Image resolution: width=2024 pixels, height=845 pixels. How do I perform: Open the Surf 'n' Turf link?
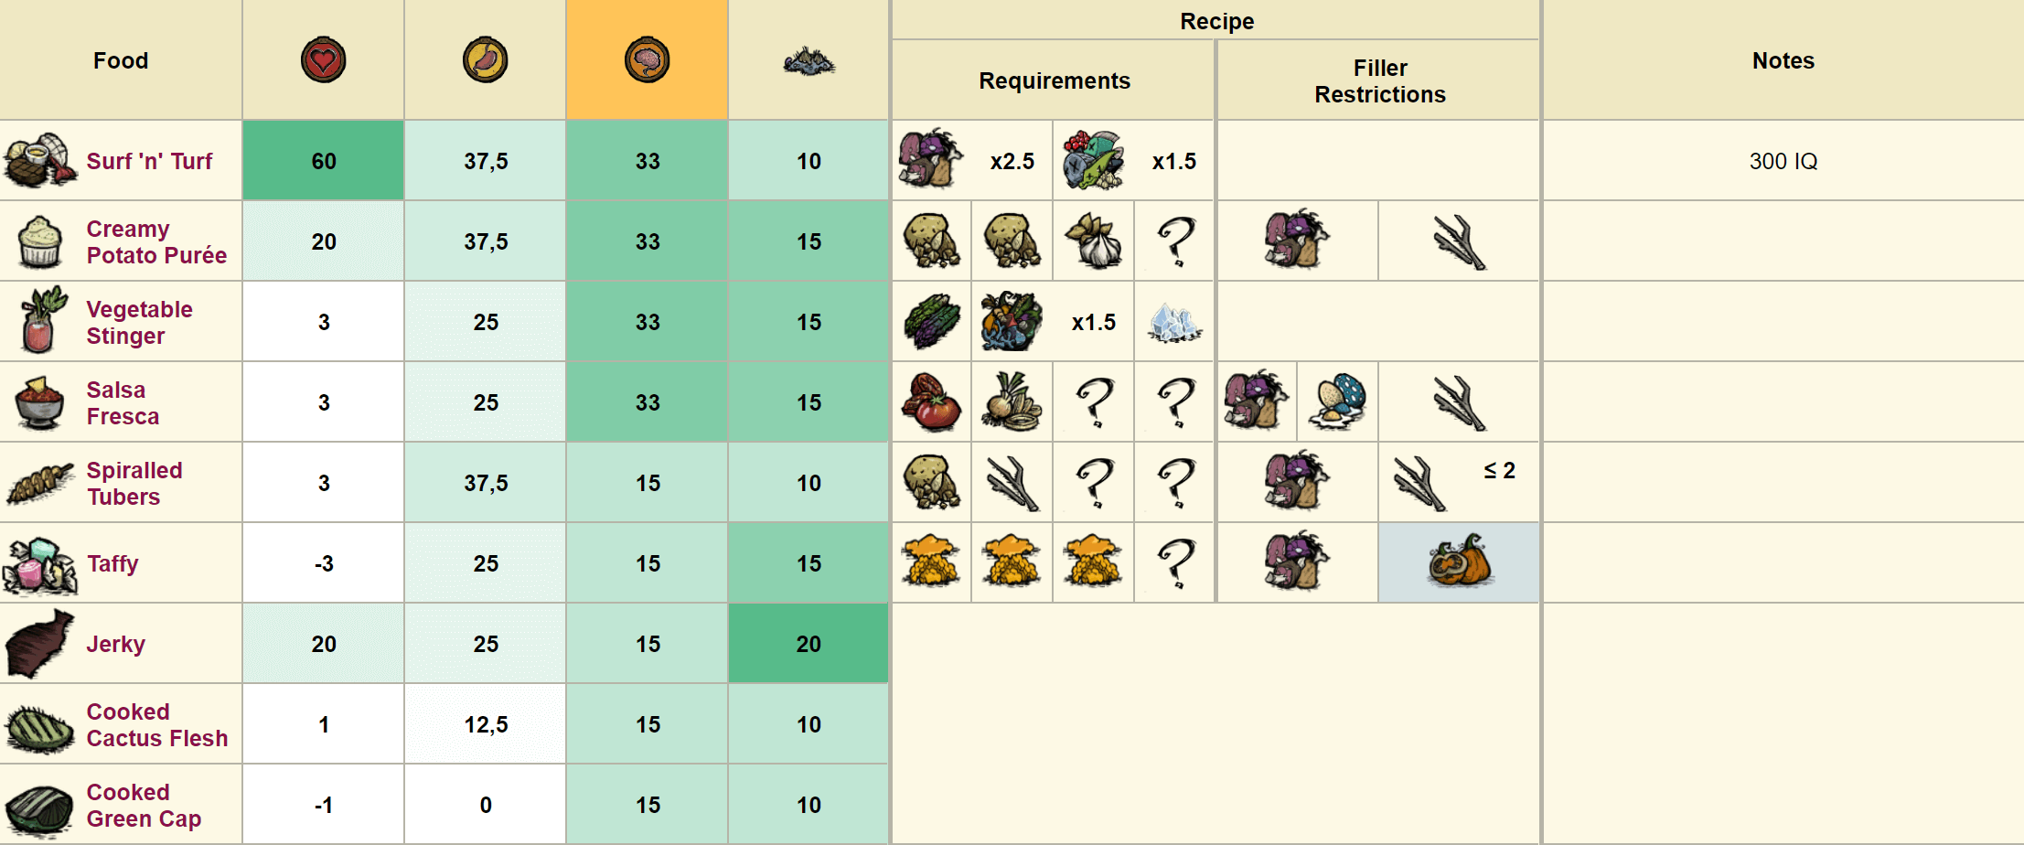tap(149, 161)
